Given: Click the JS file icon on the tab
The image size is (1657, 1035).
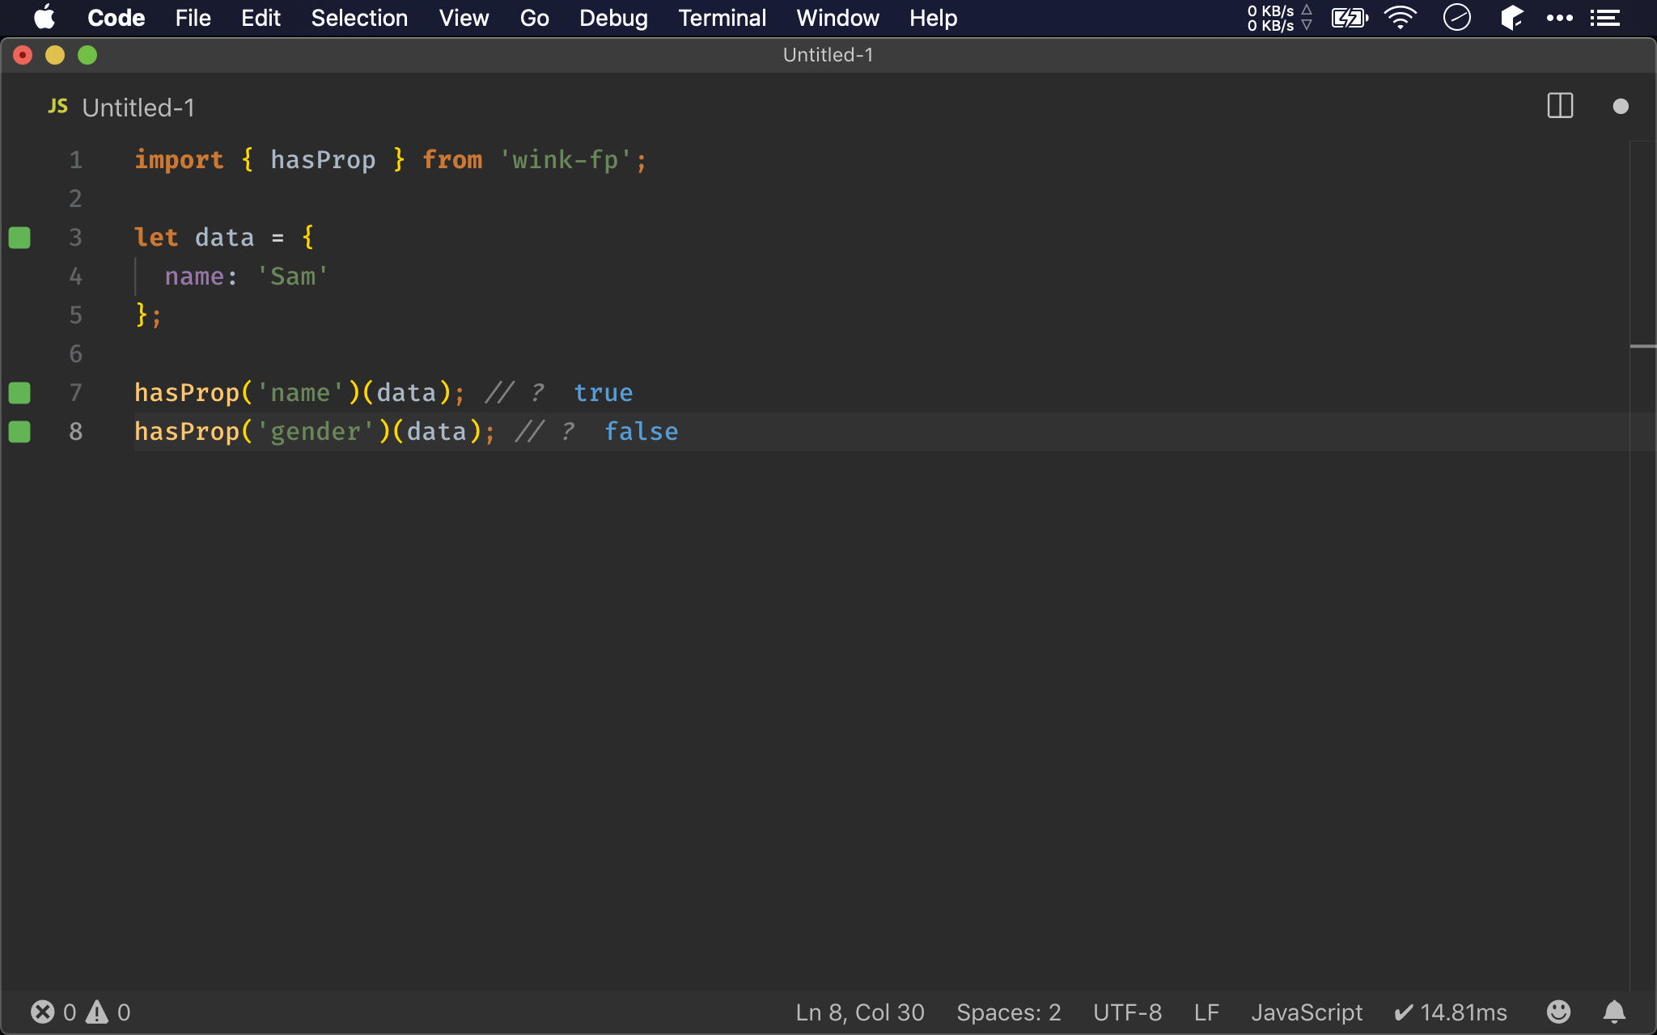Looking at the screenshot, I should pos(57,107).
